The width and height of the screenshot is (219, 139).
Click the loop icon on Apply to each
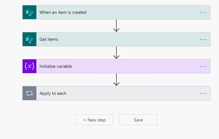[x=29, y=94]
